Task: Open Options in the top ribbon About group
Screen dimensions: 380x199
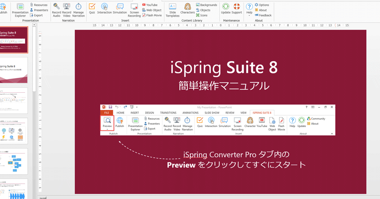Action: tap(262, 5)
